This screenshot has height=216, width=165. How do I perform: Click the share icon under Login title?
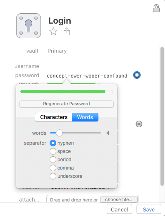click(x=67, y=32)
